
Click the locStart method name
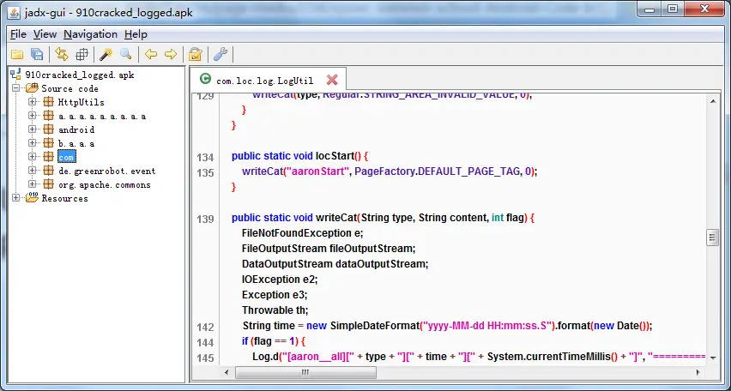click(x=335, y=156)
